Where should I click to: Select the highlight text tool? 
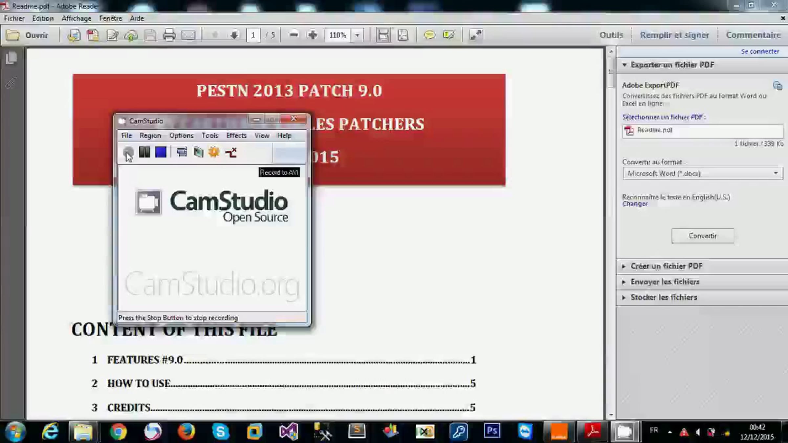(449, 35)
